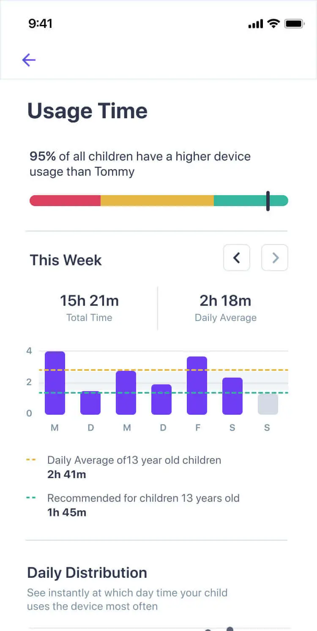
Task: Tap the red segment of usage bar
Action: 66,201
